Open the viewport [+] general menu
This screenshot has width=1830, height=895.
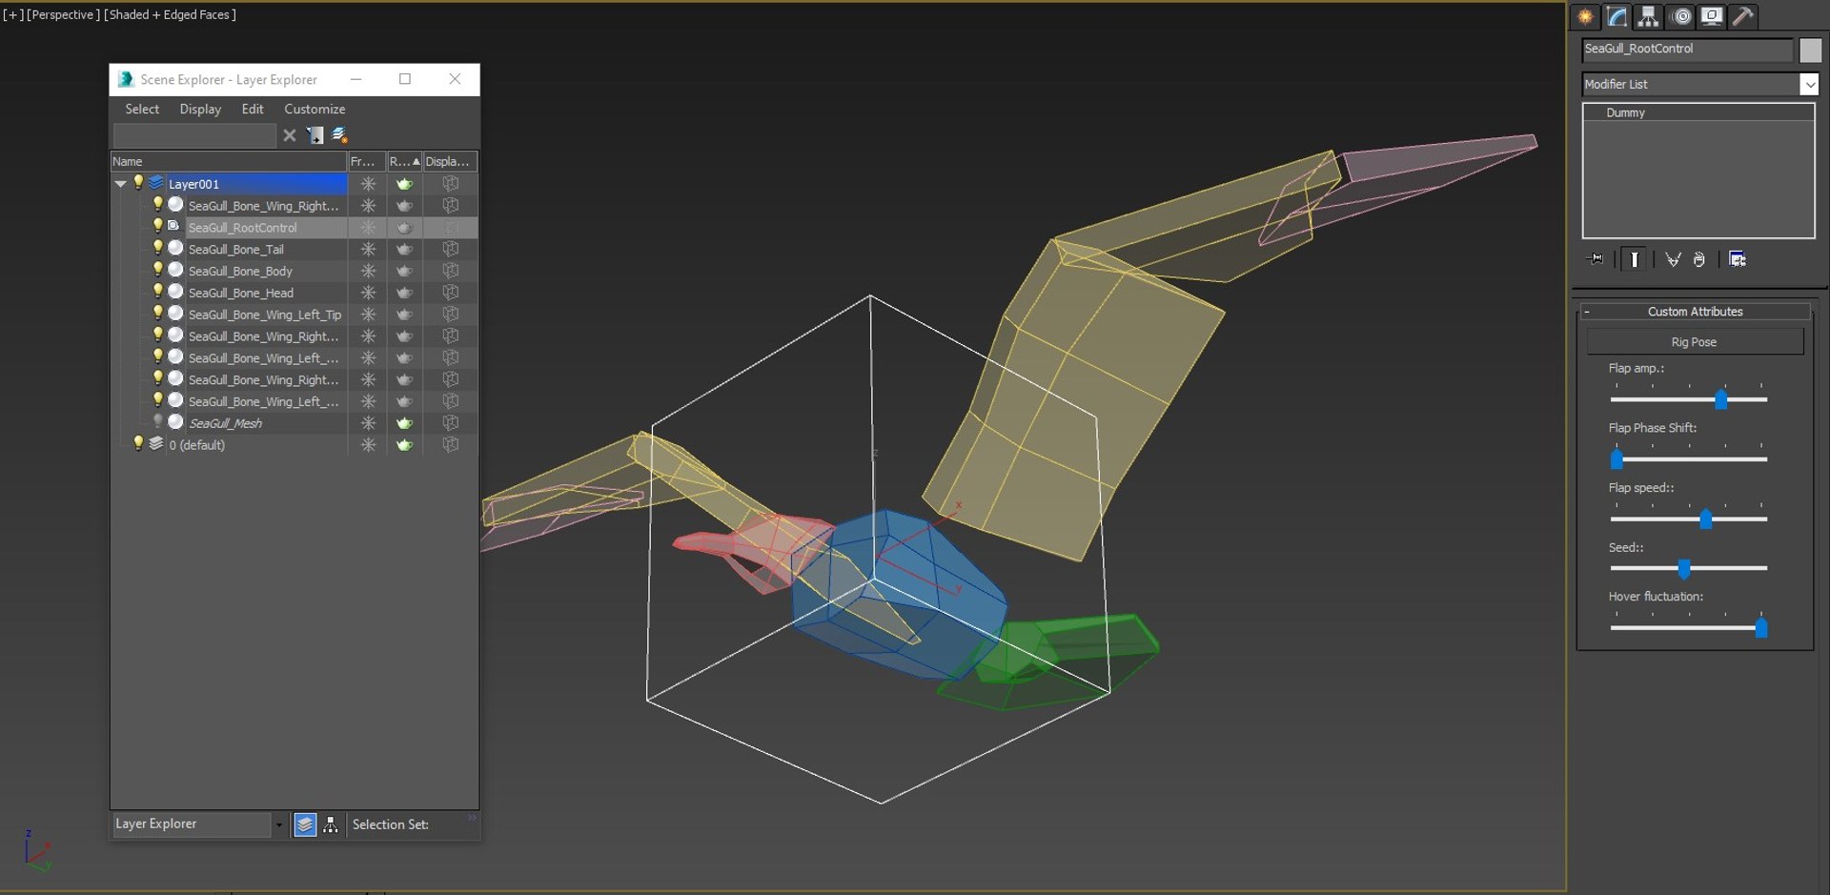[x=13, y=14]
